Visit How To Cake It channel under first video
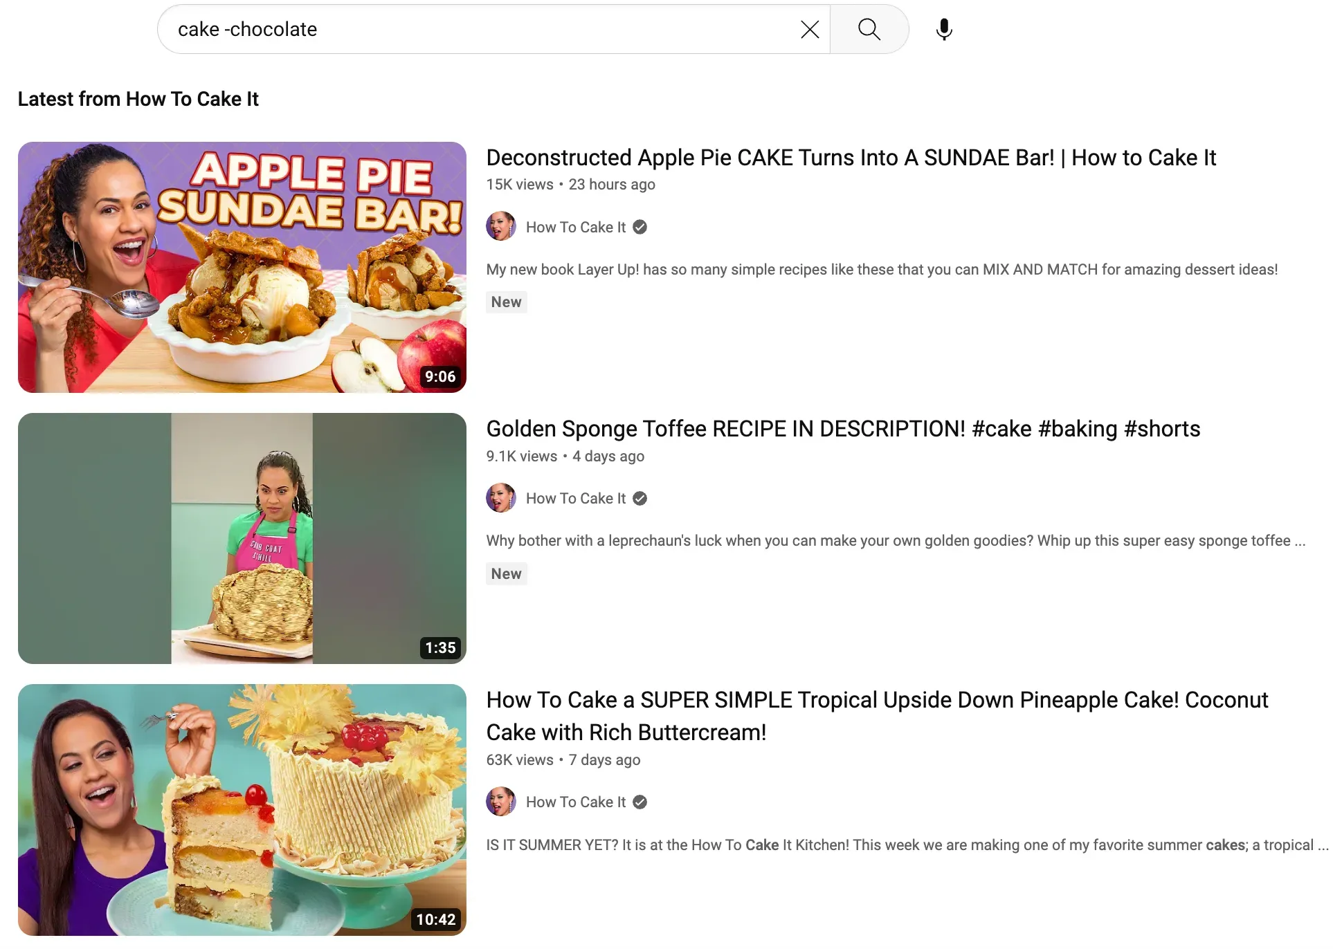Image resolution: width=1333 pixels, height=949 pixels. [x=575, y=227]
